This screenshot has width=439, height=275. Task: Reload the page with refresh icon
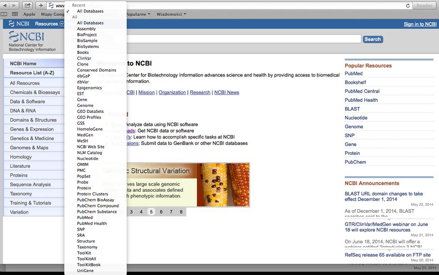pyautogui.click(x=408, y=6)
